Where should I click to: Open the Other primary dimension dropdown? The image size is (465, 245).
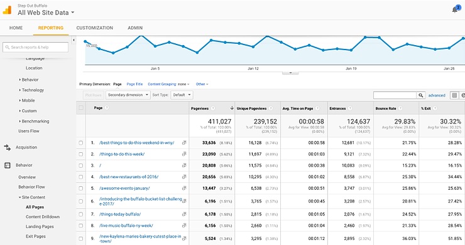[202, 84]
